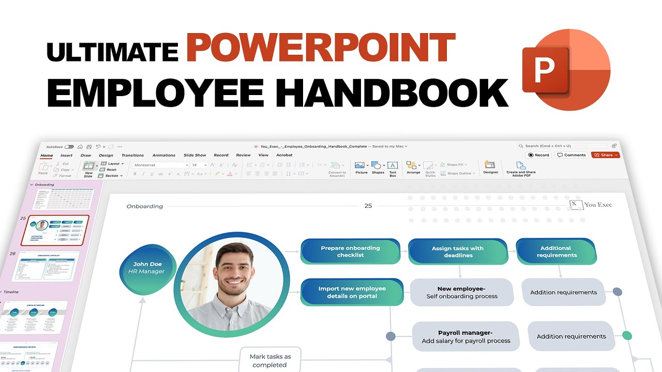Switch to the Design tab

point(106,155)
